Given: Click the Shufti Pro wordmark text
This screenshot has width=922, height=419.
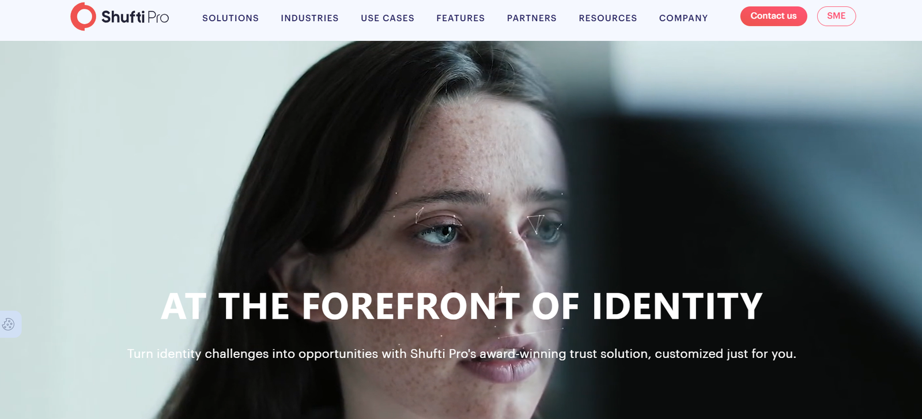Looking at the screenshot, I should pyautogui.click(x=135, y=17).
